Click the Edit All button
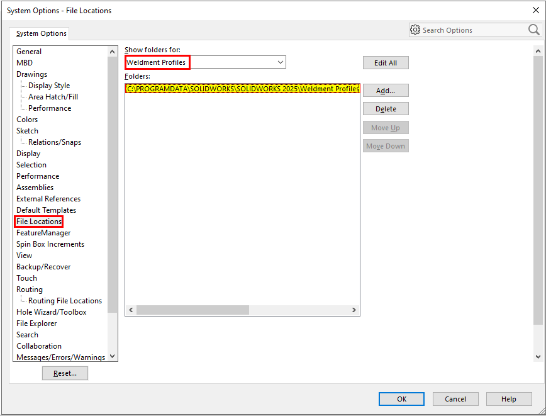This screenshot has width=546, height=416. [x=386, y=63]
